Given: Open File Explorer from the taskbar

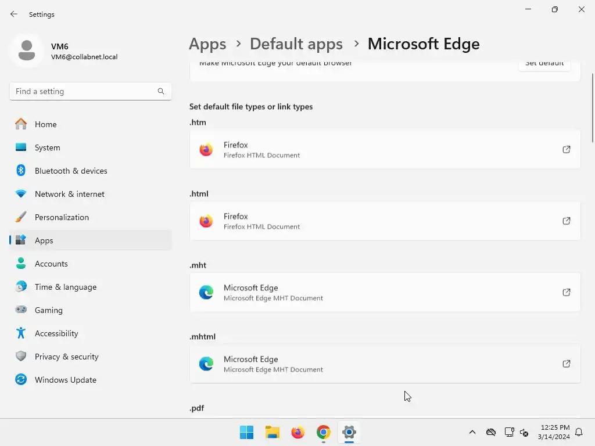Looking at the screenshot, I should pos(273,432).
